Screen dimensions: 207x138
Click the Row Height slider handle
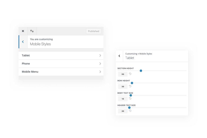132,83
